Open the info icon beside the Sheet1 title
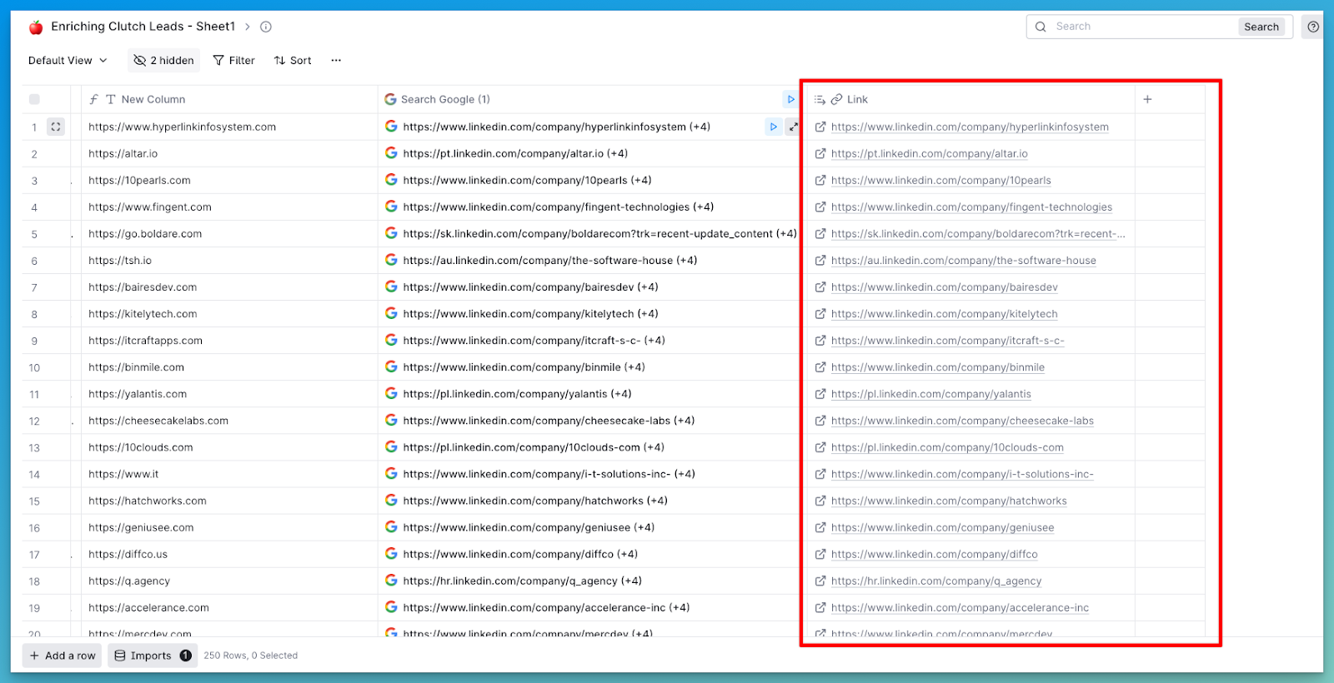1334x683 pixels. tap(266, 27)
